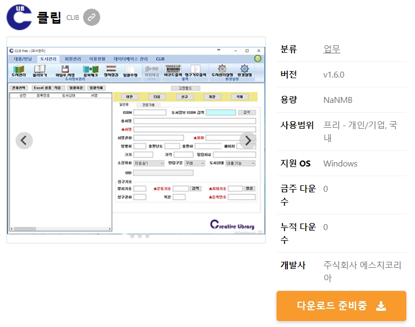Click the 지원 OS label
Viewport: 415px width, 327px height.
(x=296, y=163)
